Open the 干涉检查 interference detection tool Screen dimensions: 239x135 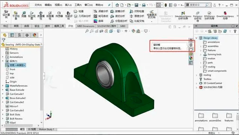(x=16, y=15)
